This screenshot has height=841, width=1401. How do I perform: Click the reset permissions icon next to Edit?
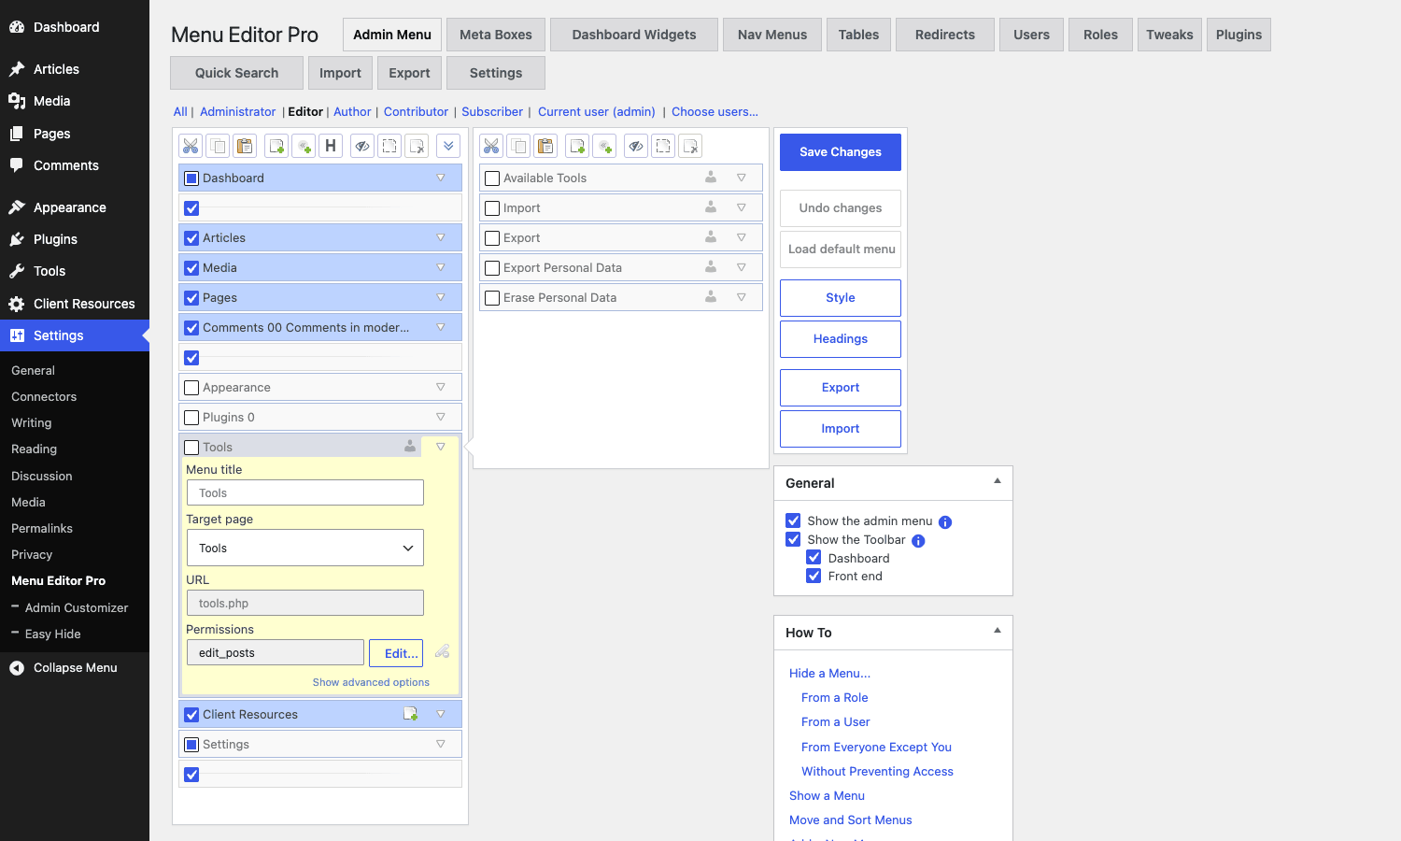[x=443, y=651]
